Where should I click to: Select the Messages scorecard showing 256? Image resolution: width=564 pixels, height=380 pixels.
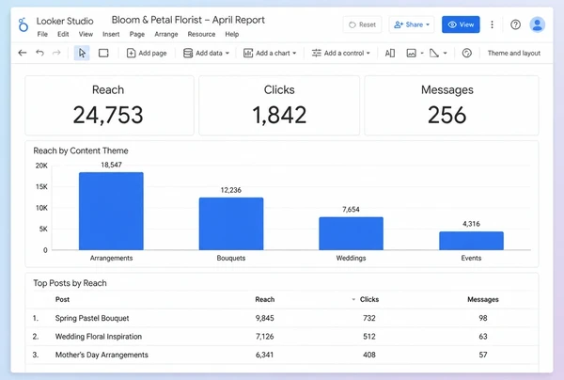tap(451, 105)
